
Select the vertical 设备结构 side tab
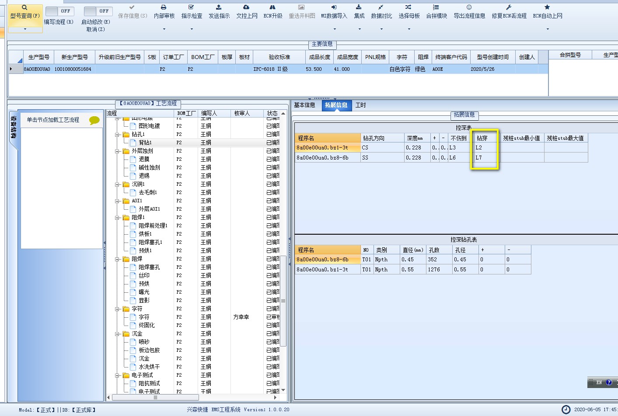[14, 128]
